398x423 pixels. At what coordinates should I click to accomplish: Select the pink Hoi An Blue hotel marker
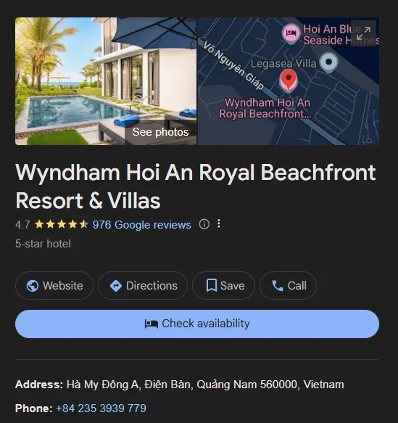291,33
